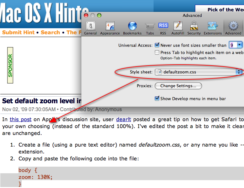
Task: Click the Submit Hint link
Action: click(18, 32)
